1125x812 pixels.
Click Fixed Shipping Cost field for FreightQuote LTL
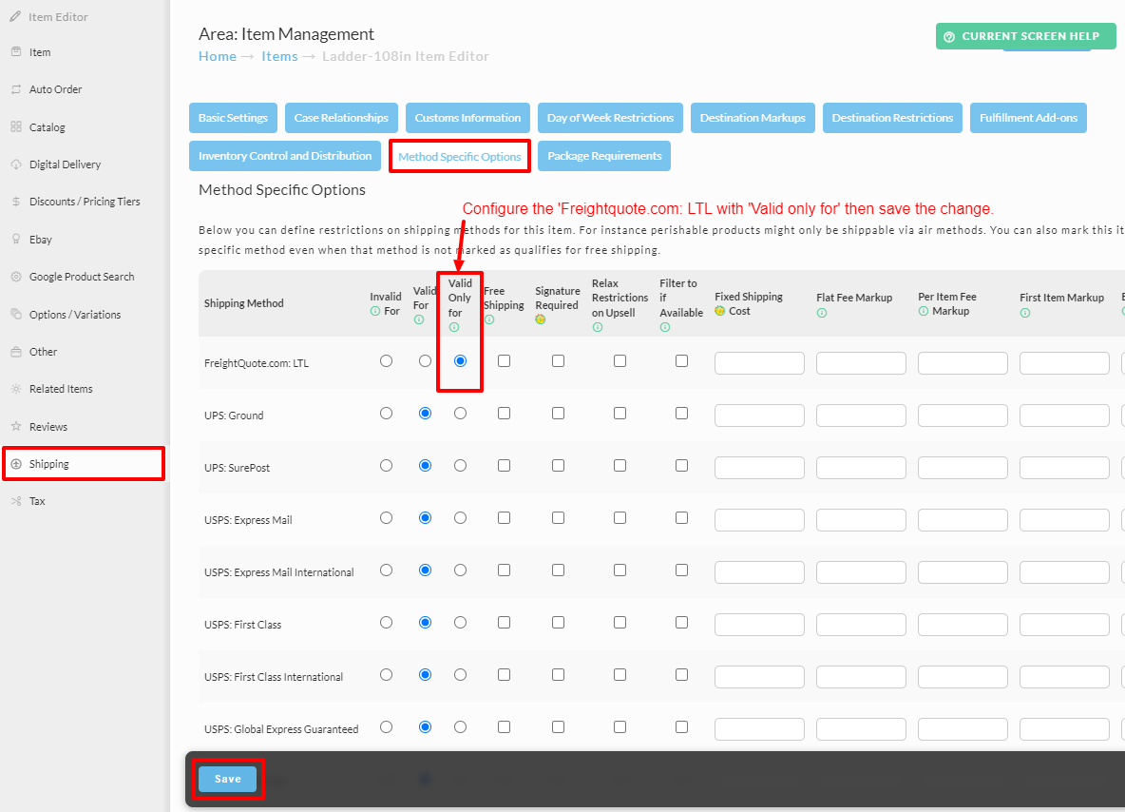tap(759, 363)
